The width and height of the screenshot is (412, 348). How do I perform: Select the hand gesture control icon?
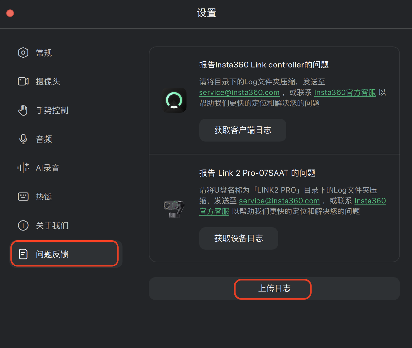pos(23,110)
